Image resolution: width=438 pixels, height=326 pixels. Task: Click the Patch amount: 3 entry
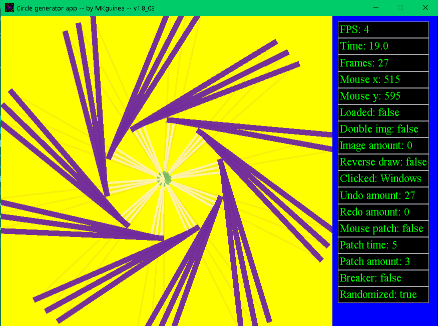pyautogui.click(x=383, y=261)
